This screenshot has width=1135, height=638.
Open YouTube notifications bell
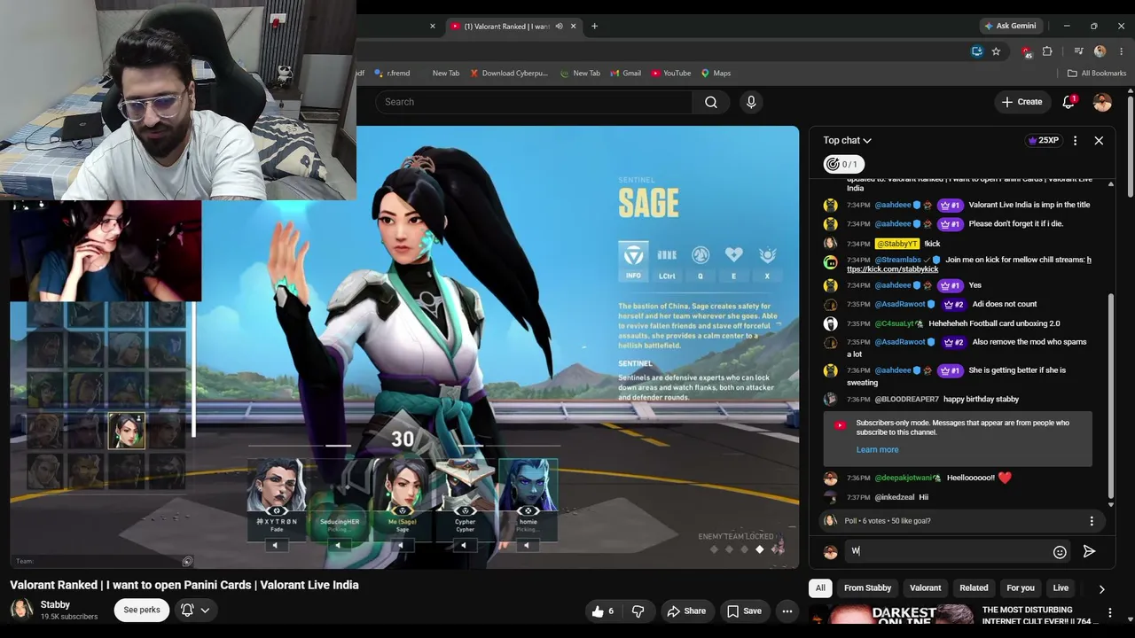1068,102
